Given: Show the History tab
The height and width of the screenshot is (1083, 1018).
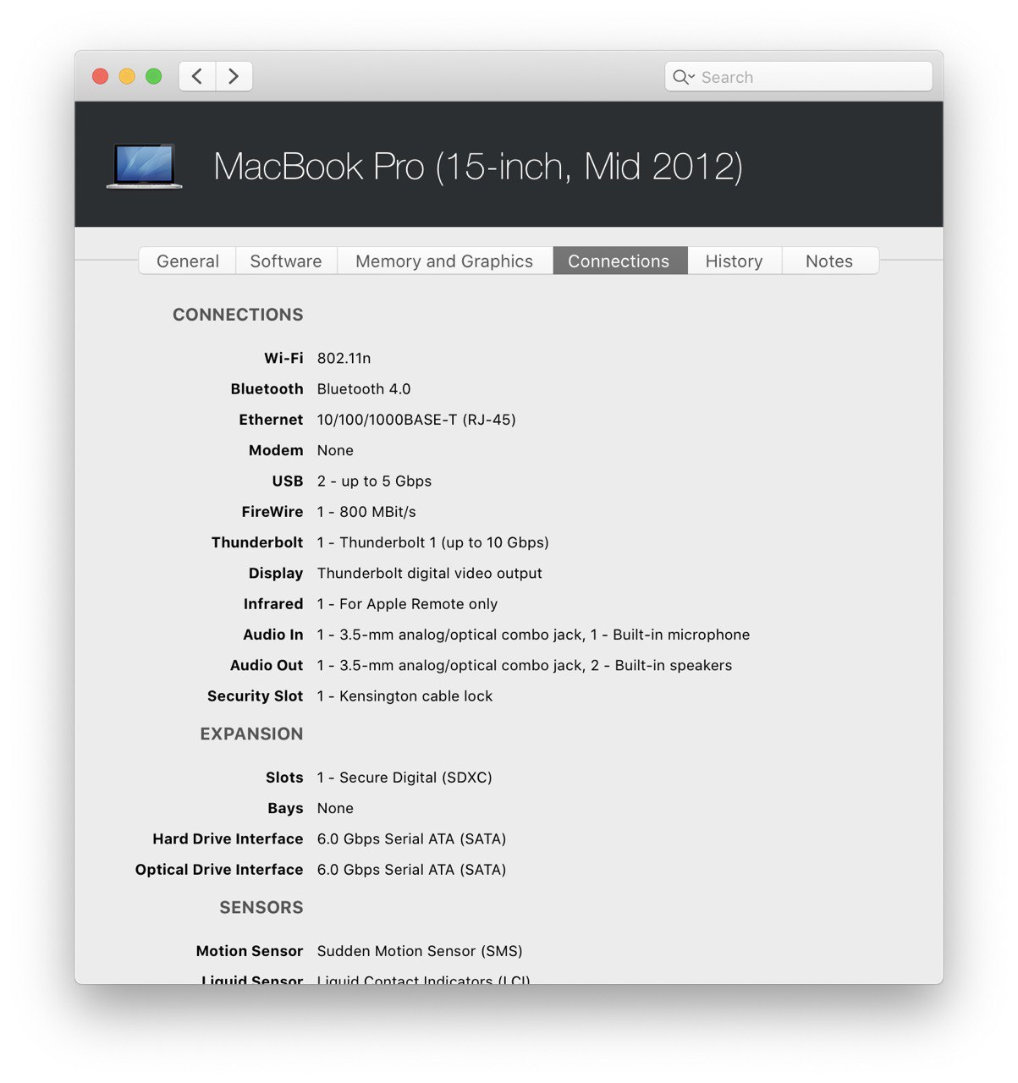Looking at the screenshot, I should click(x=734, y=261).
